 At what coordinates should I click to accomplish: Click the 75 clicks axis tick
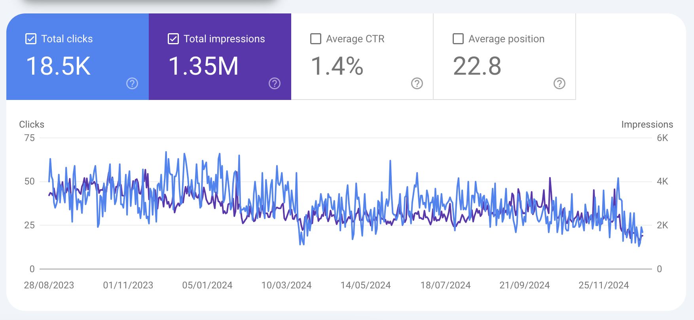point(30,138)
